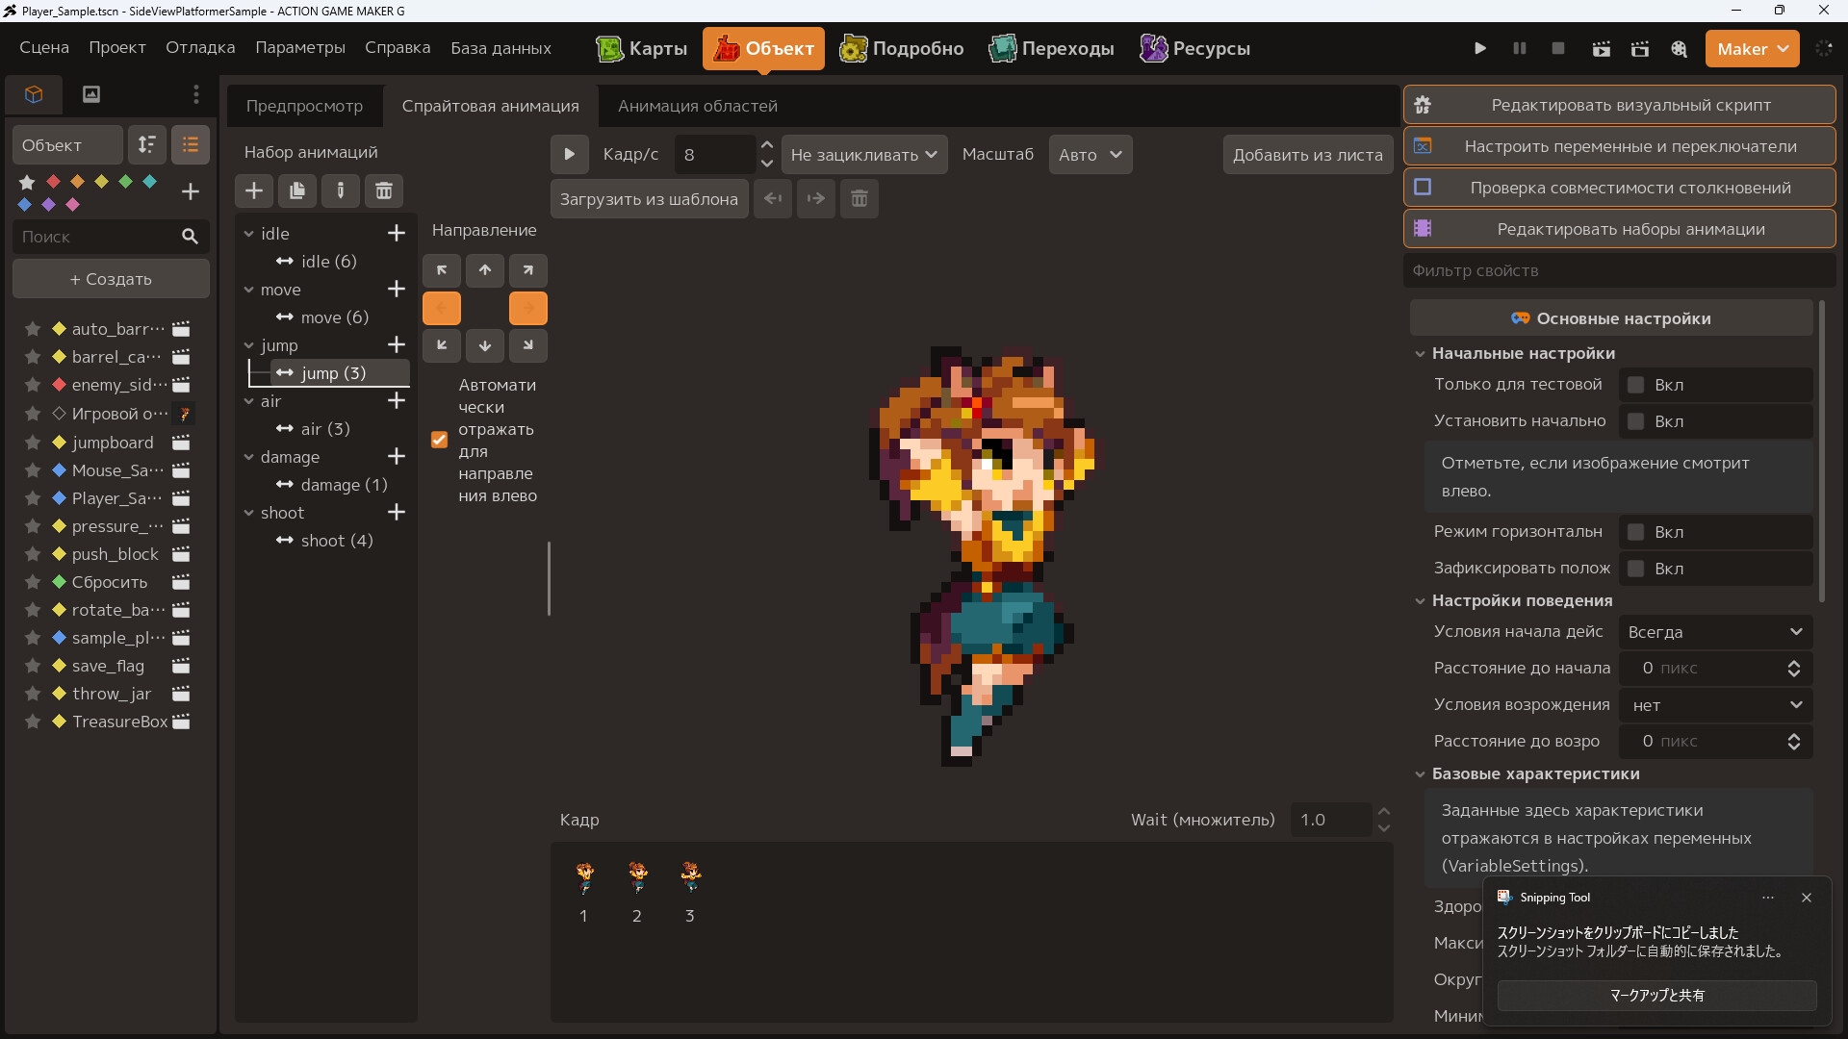Add new animation set with plus icon
The width and height of the screenshot is (1848, 1039).
[x=254, y=190]
